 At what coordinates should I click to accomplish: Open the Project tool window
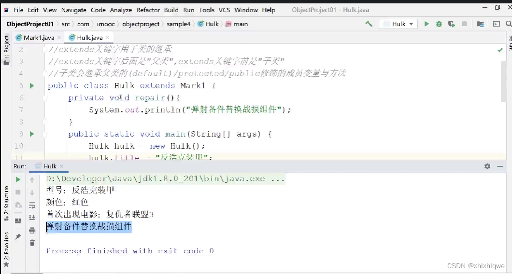(6, 50)
